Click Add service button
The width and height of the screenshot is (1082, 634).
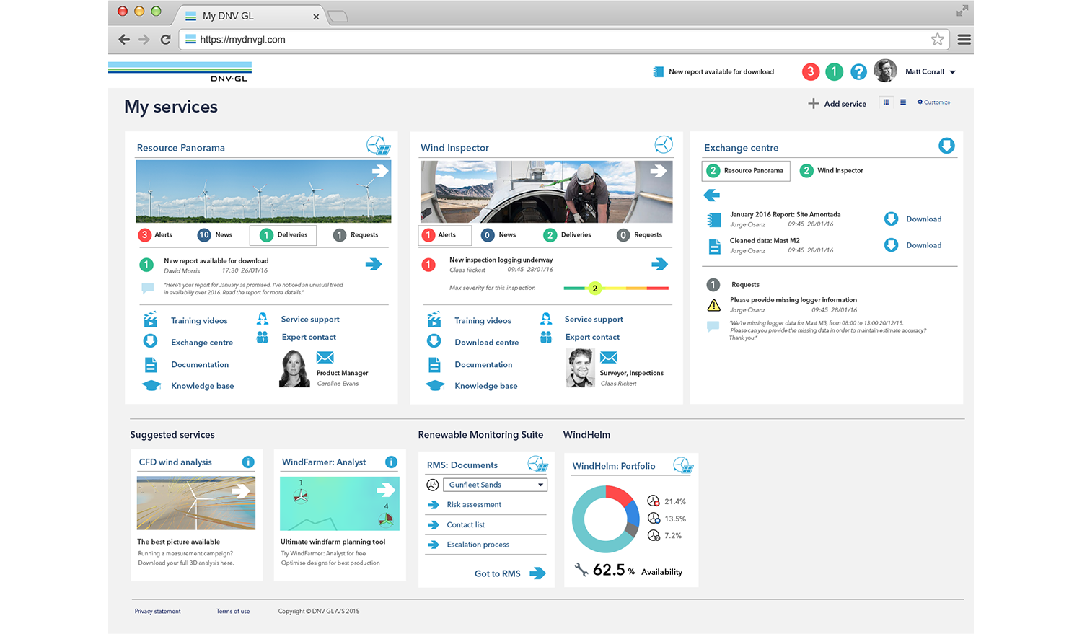tap(837, 104)
